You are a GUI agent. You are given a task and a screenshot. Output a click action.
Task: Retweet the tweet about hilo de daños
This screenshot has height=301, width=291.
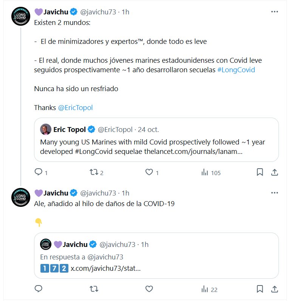(x=93, y=289)
